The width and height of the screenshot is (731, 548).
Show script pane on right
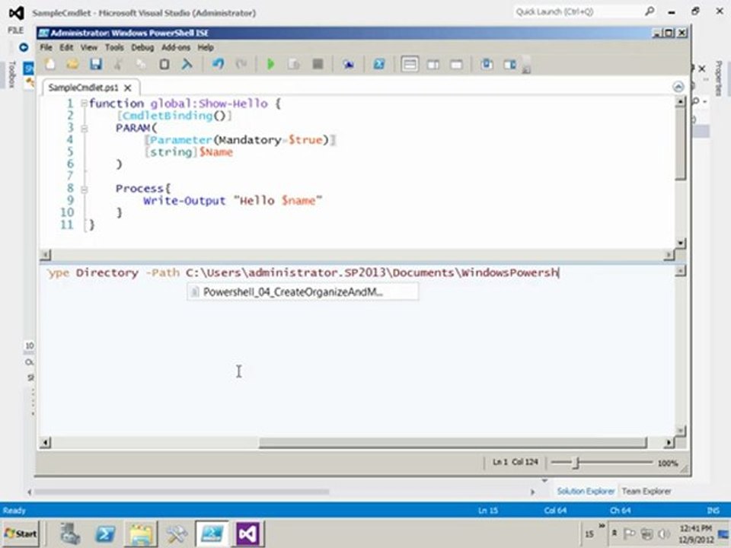pyautogui.click(x=433, y=64)
